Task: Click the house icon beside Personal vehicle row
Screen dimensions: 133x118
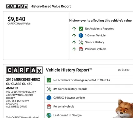Action: [49, 107]
